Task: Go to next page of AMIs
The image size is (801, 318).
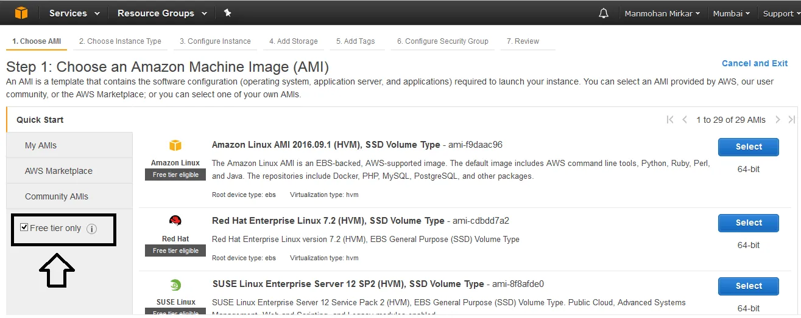Action: (778, 120)
